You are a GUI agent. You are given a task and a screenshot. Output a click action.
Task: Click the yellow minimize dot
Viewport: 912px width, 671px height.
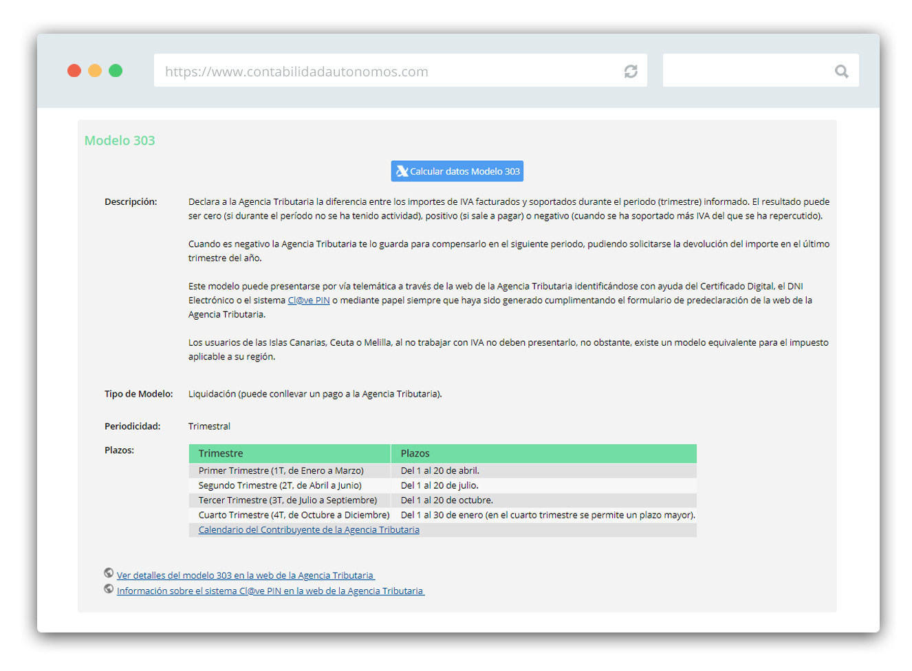tap(95, 71)
